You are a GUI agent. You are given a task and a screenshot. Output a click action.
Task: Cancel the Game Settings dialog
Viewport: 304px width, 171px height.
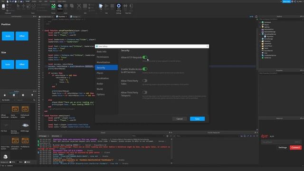pyautogui.click(x=180, y=119)
